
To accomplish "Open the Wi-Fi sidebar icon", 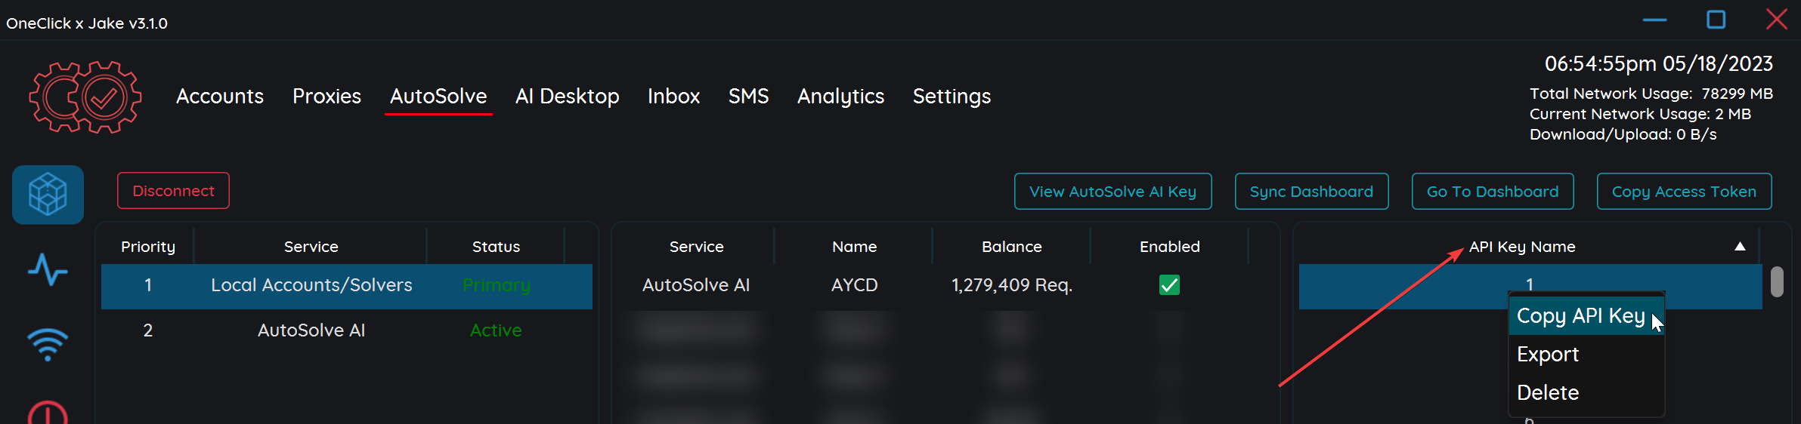I will [48, 343].
